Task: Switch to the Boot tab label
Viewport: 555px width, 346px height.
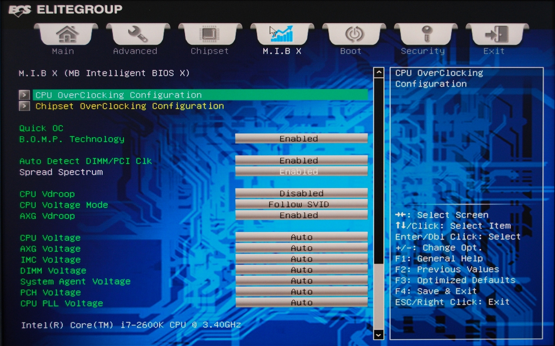Action: click(350, 51)
